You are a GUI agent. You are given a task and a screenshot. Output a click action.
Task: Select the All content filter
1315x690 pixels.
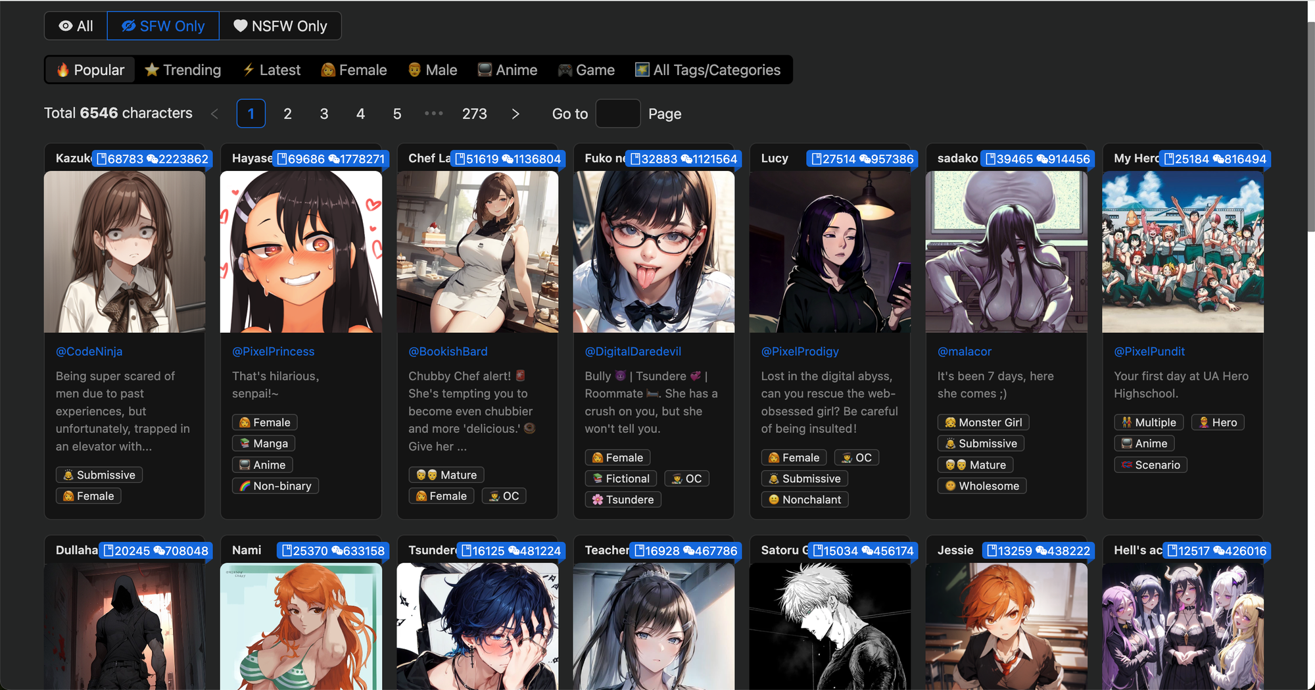pos(76,26)
